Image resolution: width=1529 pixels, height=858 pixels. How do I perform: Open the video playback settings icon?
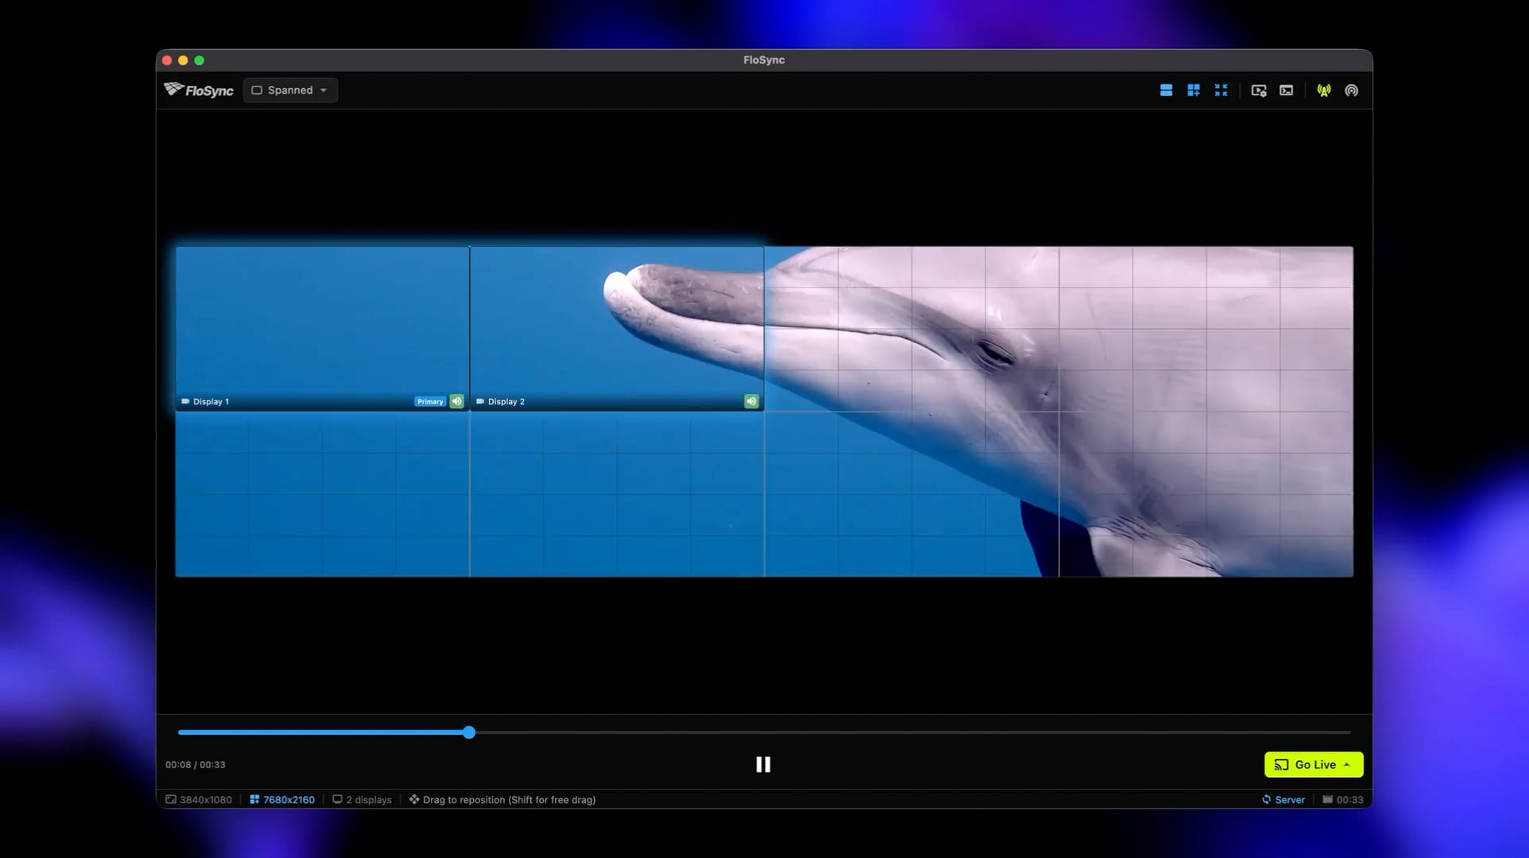click(1259, 90)
